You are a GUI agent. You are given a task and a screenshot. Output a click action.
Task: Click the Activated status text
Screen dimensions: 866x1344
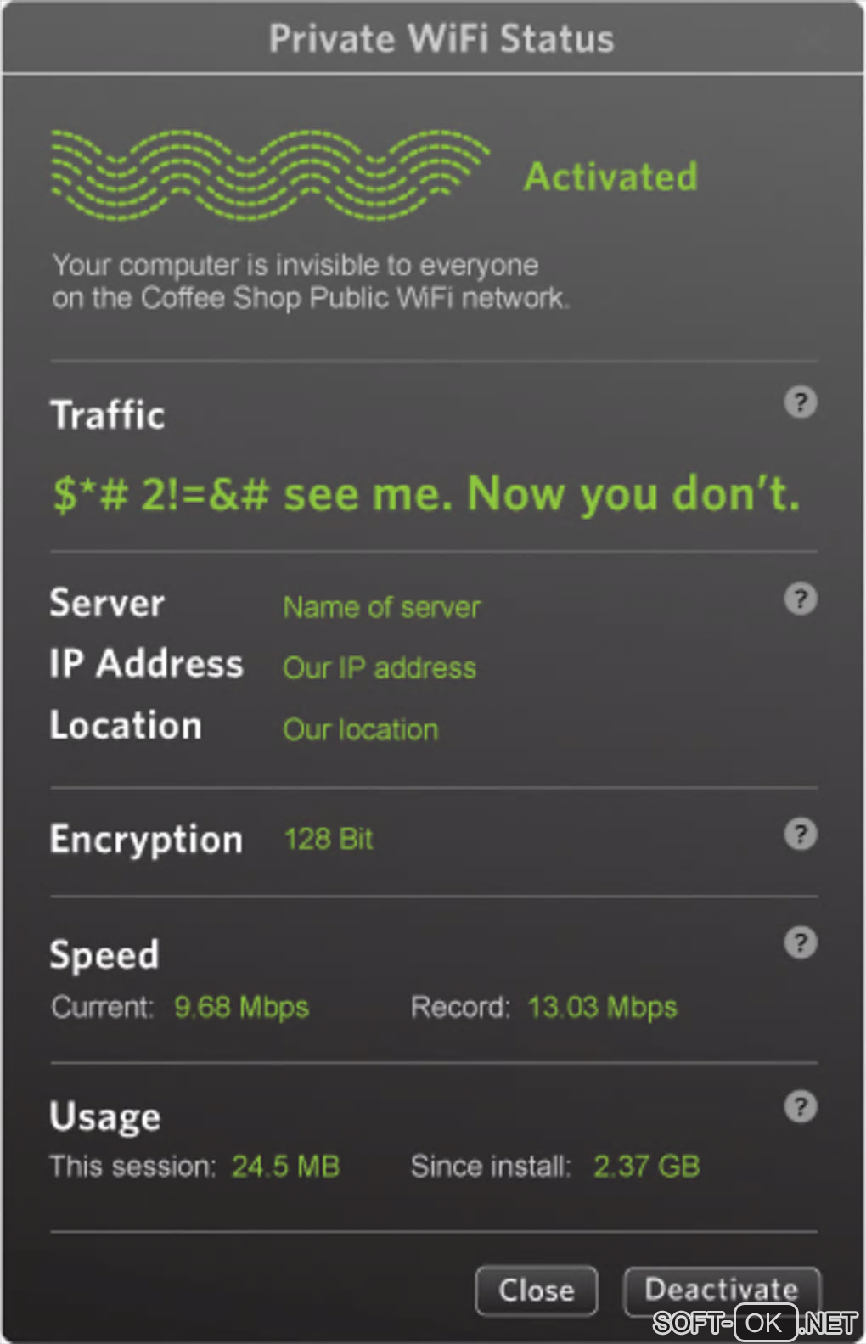tap(610, 177)
